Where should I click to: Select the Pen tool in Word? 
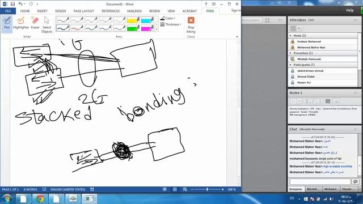7,23
